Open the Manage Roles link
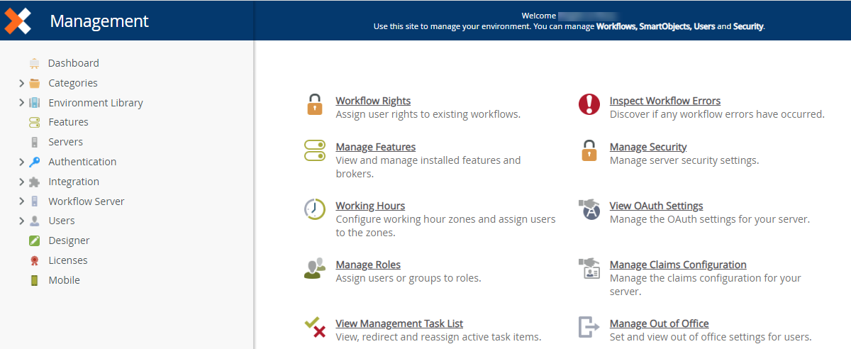 (368, 265)
